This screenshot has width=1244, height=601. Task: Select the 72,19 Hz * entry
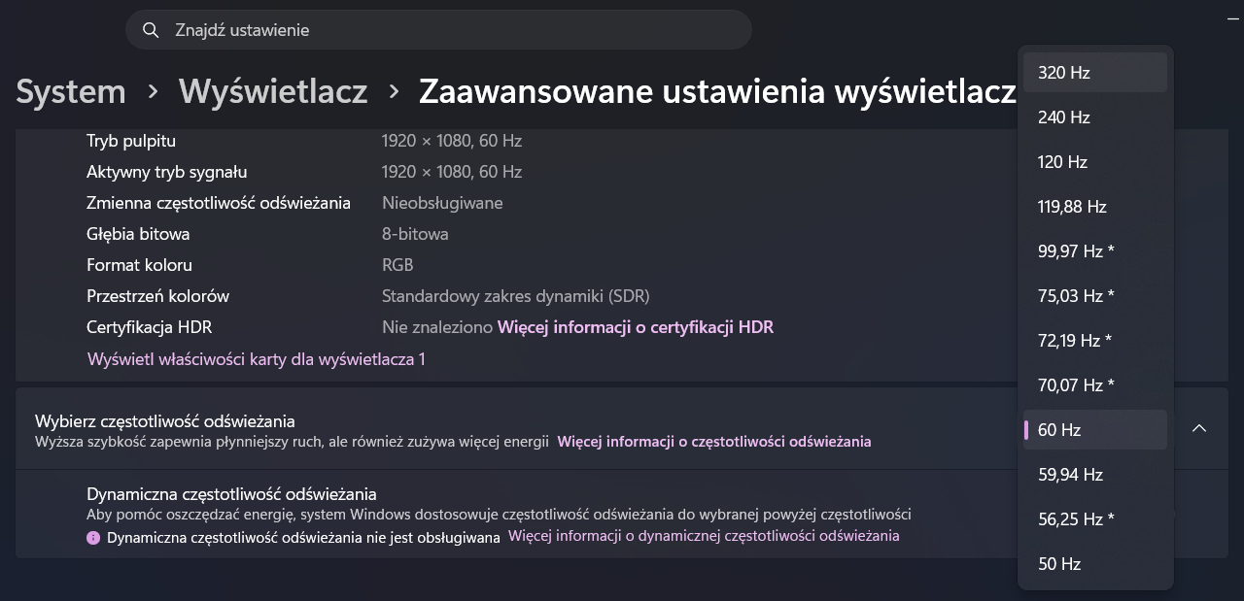coord(1095,341)
